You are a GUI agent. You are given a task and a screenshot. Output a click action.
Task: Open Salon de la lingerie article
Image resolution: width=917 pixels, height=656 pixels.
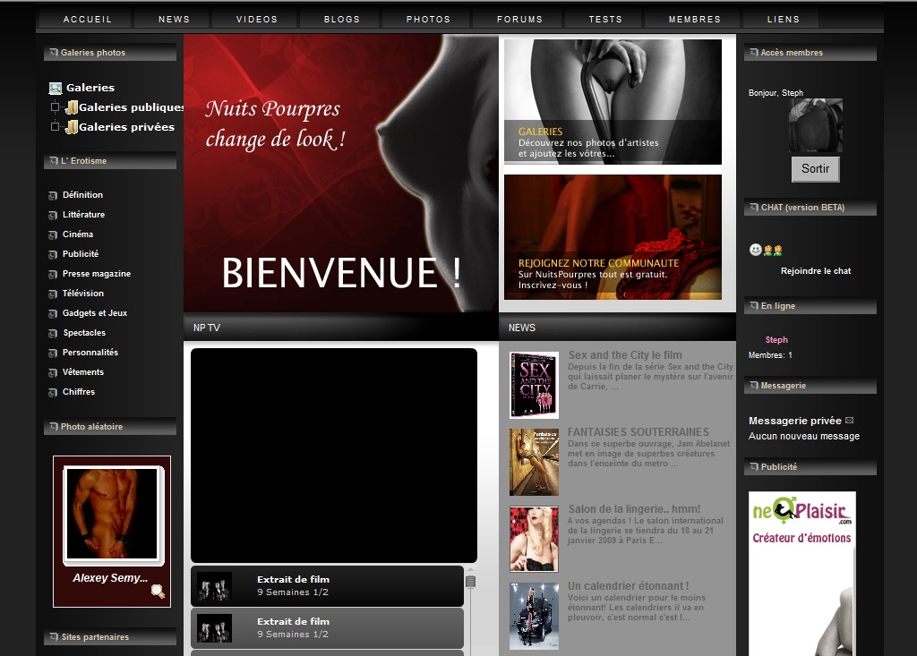click(634, 508)
